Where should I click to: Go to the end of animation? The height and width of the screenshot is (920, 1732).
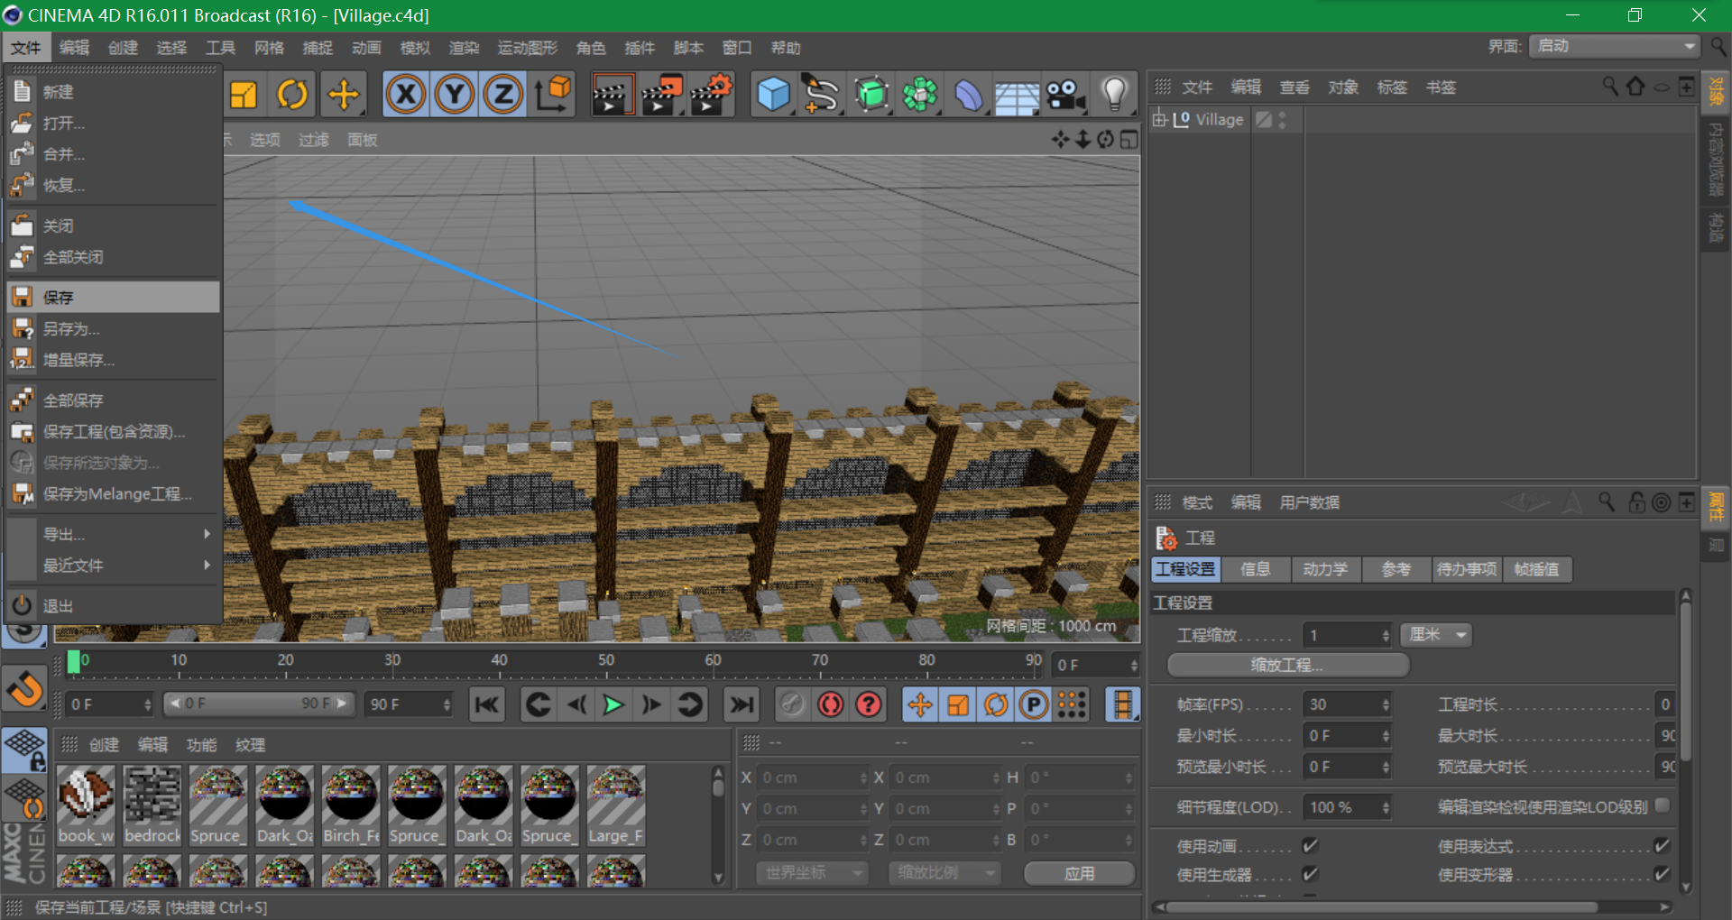tap(742, 704)
